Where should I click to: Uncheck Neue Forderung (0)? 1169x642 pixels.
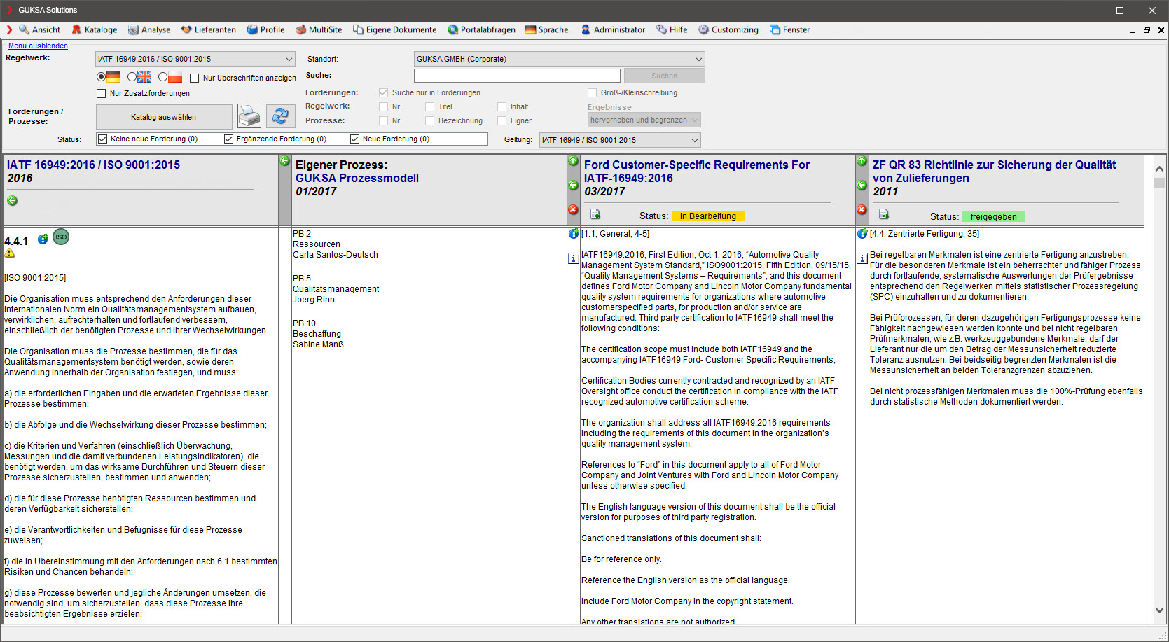click(x=354, y=139)
